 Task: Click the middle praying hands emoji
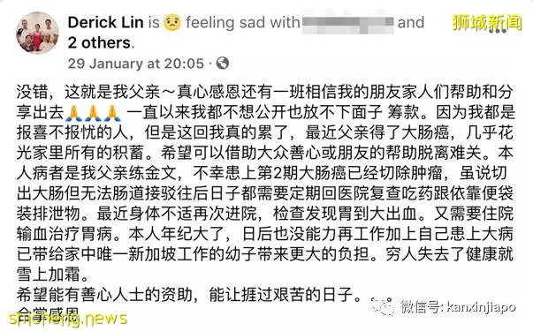pos(93,113)
